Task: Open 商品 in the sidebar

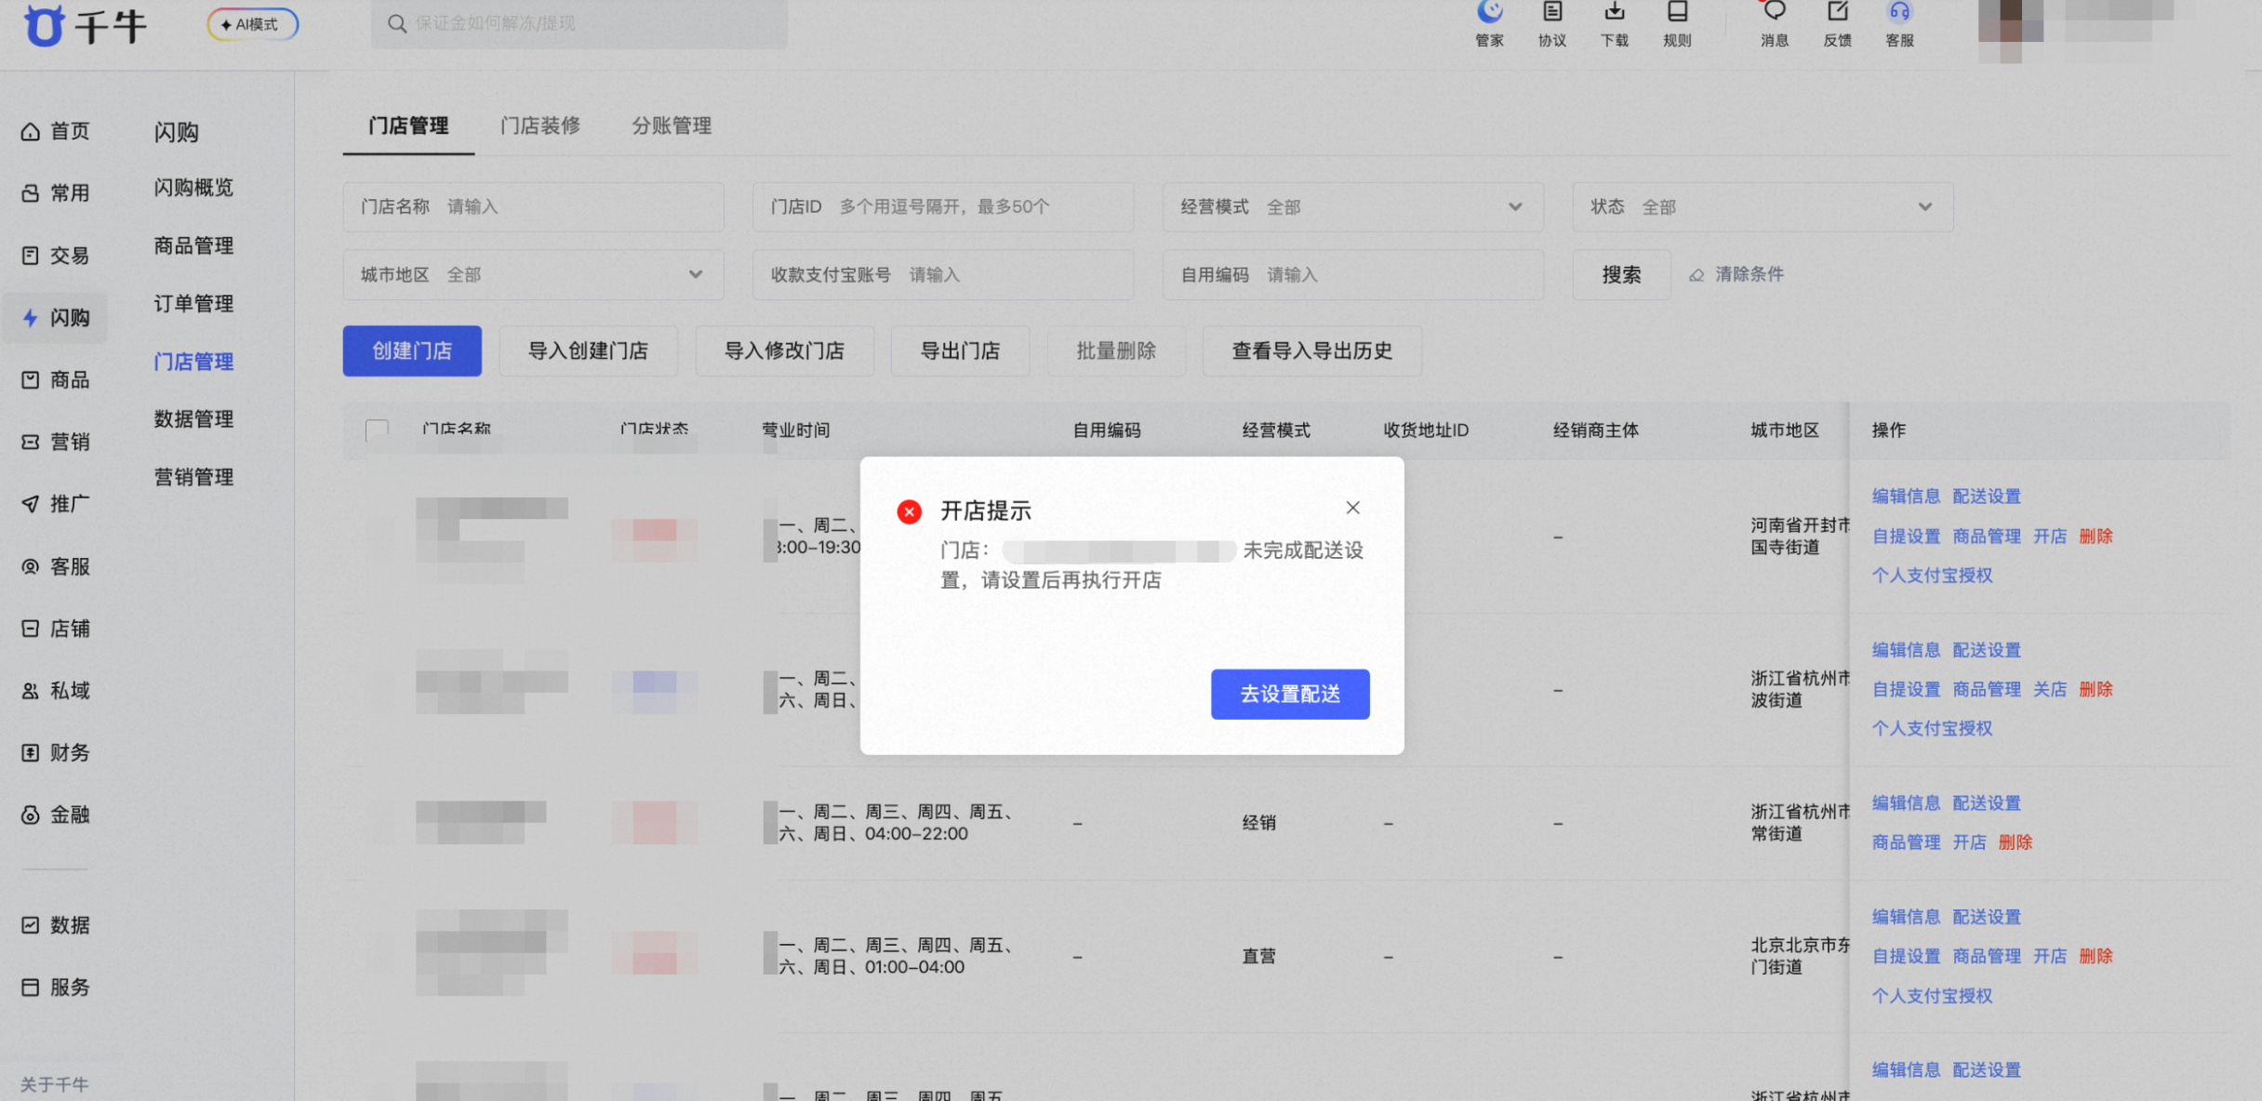Action: [x=55, y=379]
